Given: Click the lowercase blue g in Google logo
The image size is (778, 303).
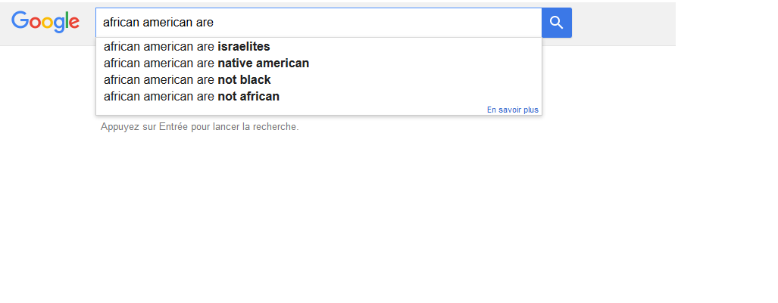Looking at the screenshot, I should (x=60, y=25).
